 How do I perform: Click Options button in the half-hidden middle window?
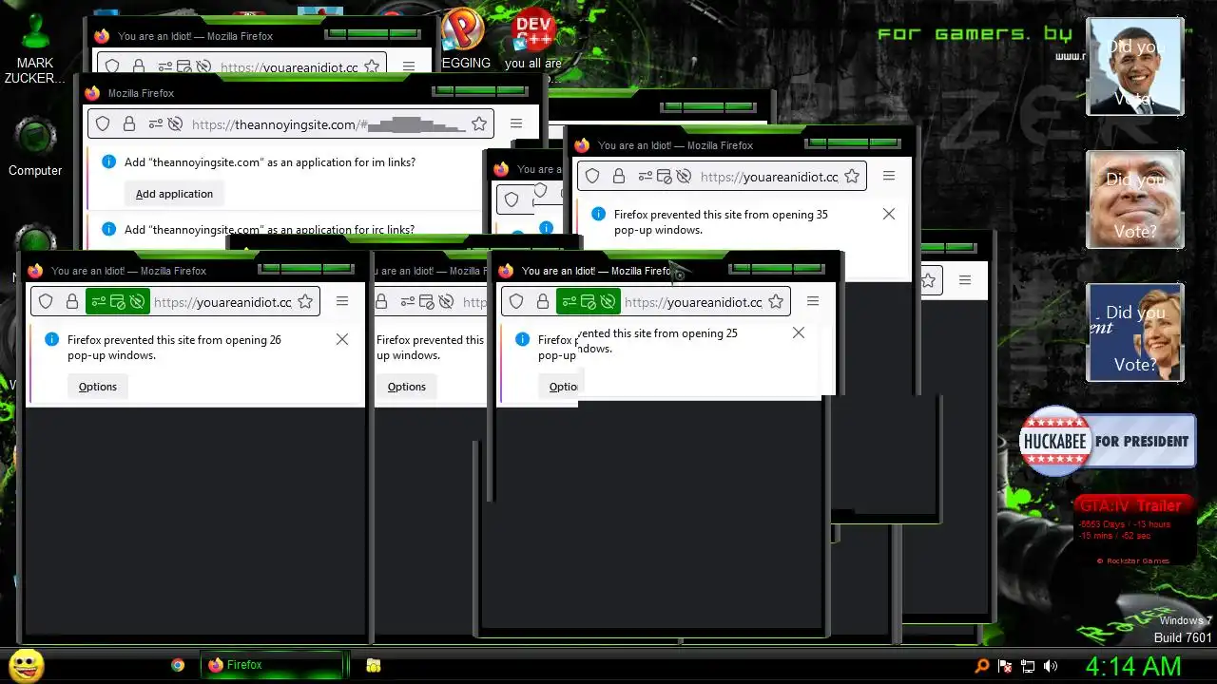[x=407, y=387]
